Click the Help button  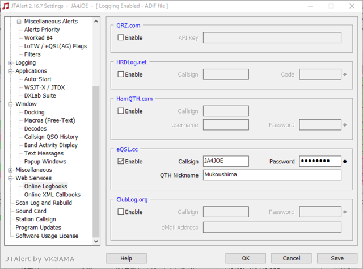[126, 258]
